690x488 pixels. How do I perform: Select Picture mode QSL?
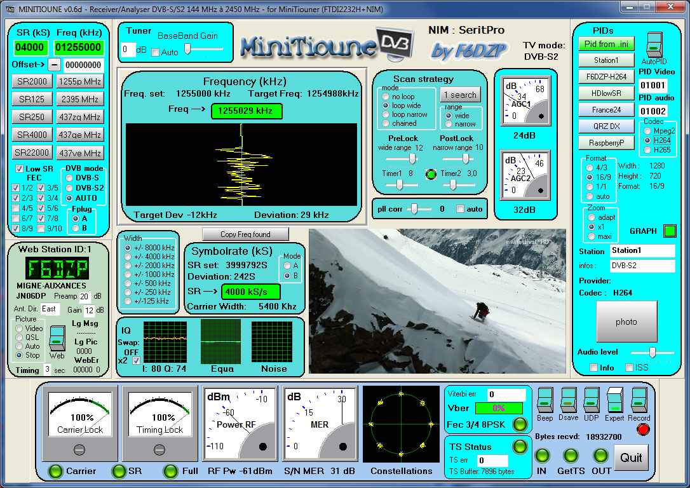pos(19,337)
